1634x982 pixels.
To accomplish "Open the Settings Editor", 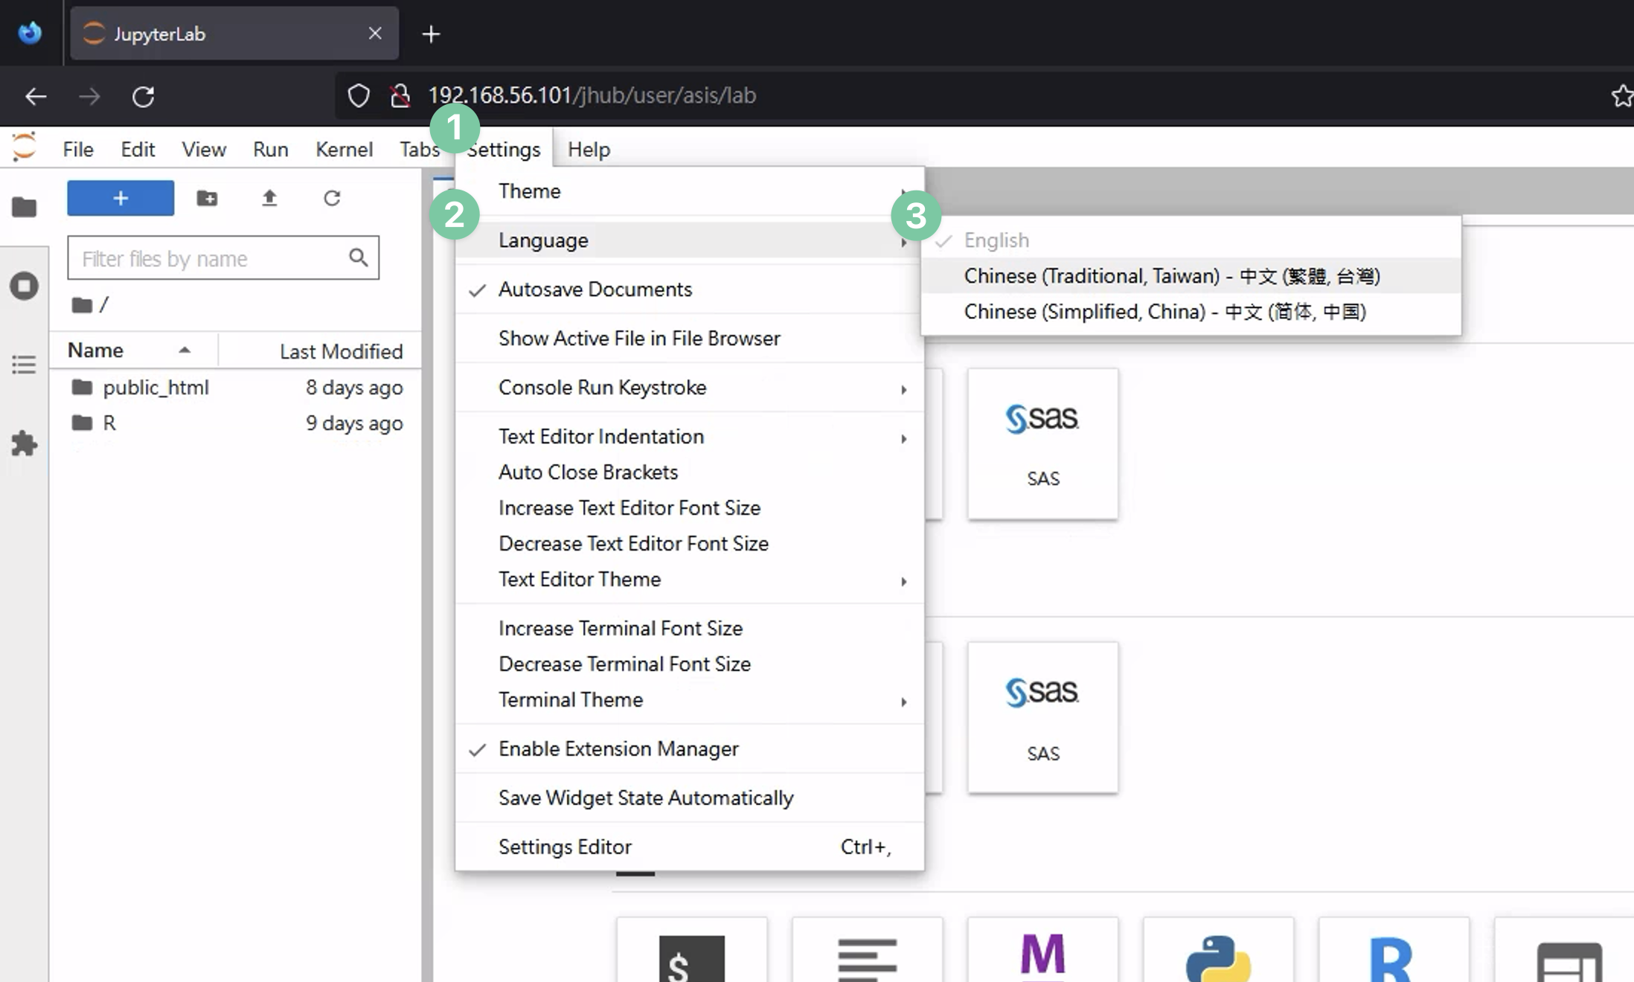I will tap(565, 847).
